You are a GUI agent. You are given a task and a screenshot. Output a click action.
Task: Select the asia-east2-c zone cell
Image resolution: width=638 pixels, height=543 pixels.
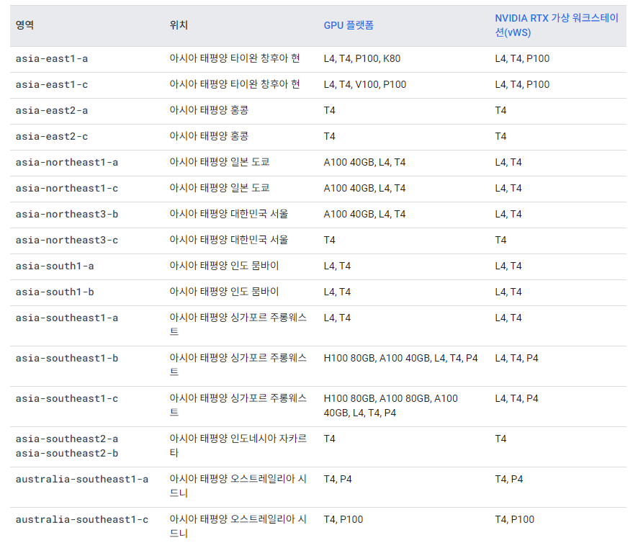point(52,137)
